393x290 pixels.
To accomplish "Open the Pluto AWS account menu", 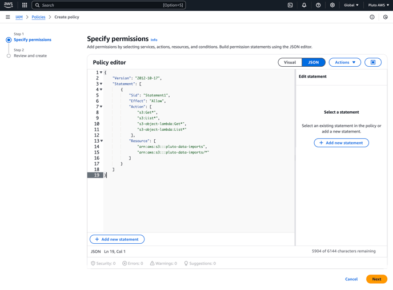I will 379,5.
